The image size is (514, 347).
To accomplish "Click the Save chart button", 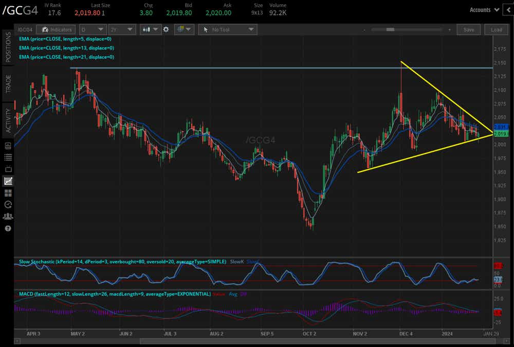I will click(468, 29).
